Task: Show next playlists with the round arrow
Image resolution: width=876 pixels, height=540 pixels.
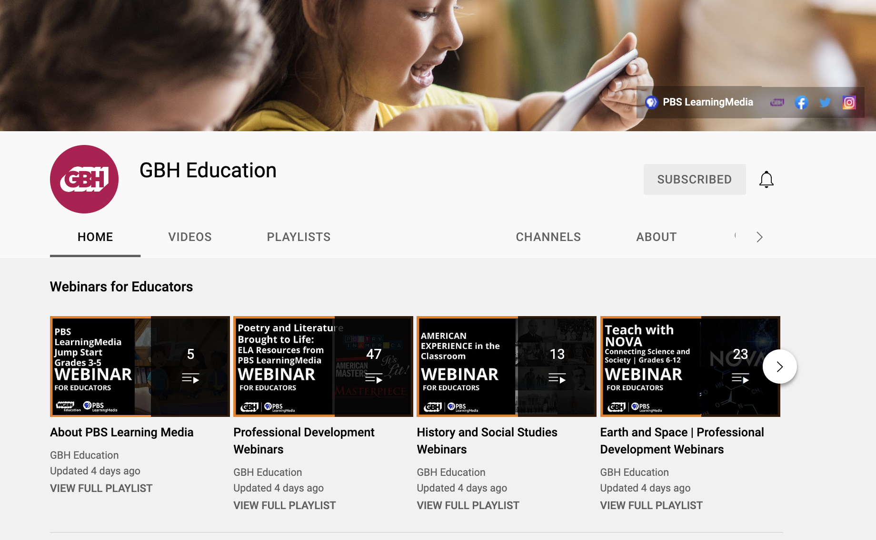Action: click(779, 366)
